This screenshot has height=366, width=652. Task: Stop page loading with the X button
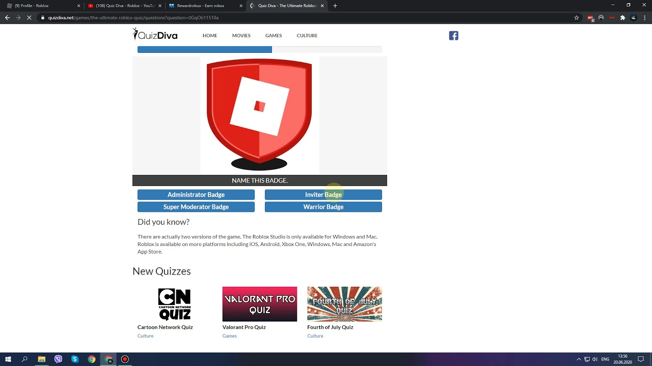(29, 17)
